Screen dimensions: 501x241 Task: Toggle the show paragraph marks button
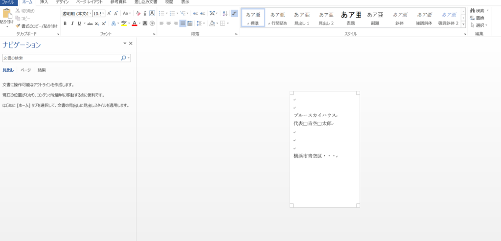click(234, 13)
